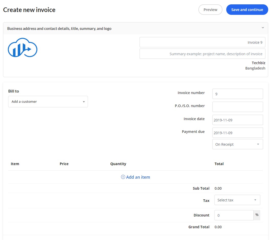Click the caret arrow on Select tax
The width and height of the screenshot is (271, 240).
(255, 200)
